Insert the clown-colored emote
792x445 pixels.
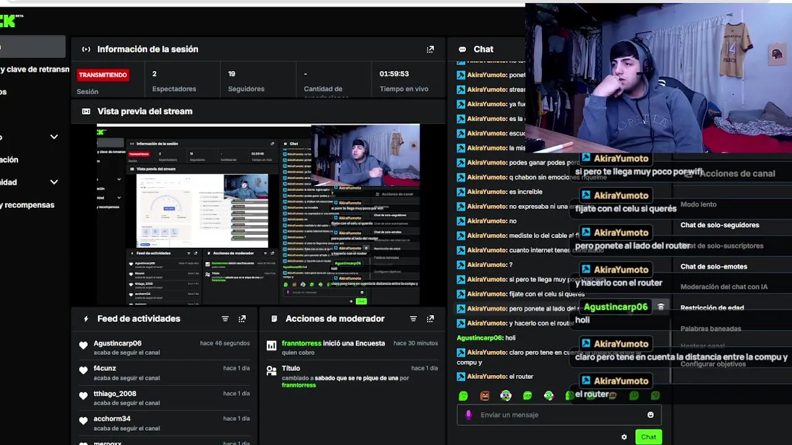(506, 396)
